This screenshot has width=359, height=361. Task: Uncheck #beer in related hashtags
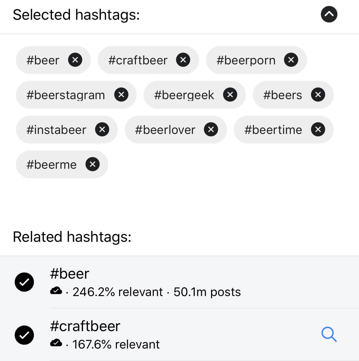pyautogui.click(x=24, y=282)
